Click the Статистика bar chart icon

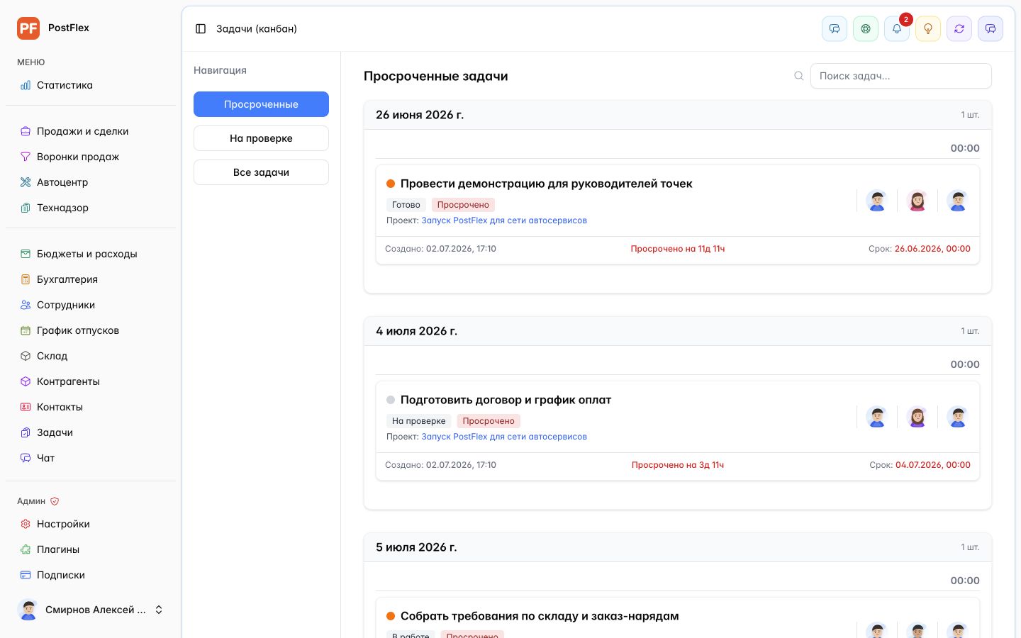(x=26, y=85)
